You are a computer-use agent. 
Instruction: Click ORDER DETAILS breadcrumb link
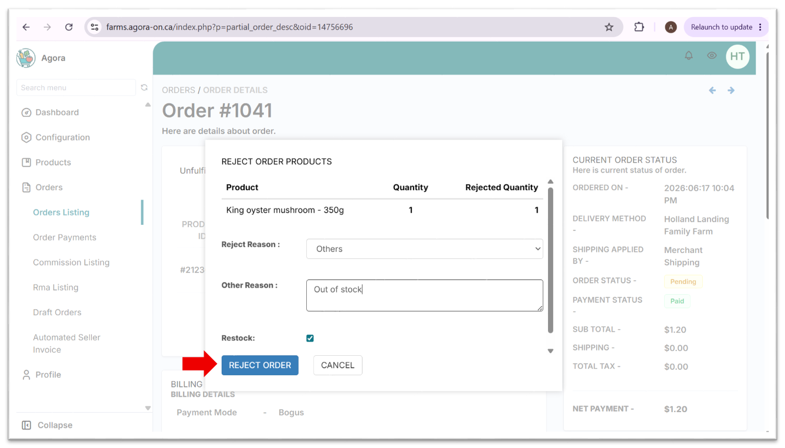pyautogui.click(x=235, y=90)
